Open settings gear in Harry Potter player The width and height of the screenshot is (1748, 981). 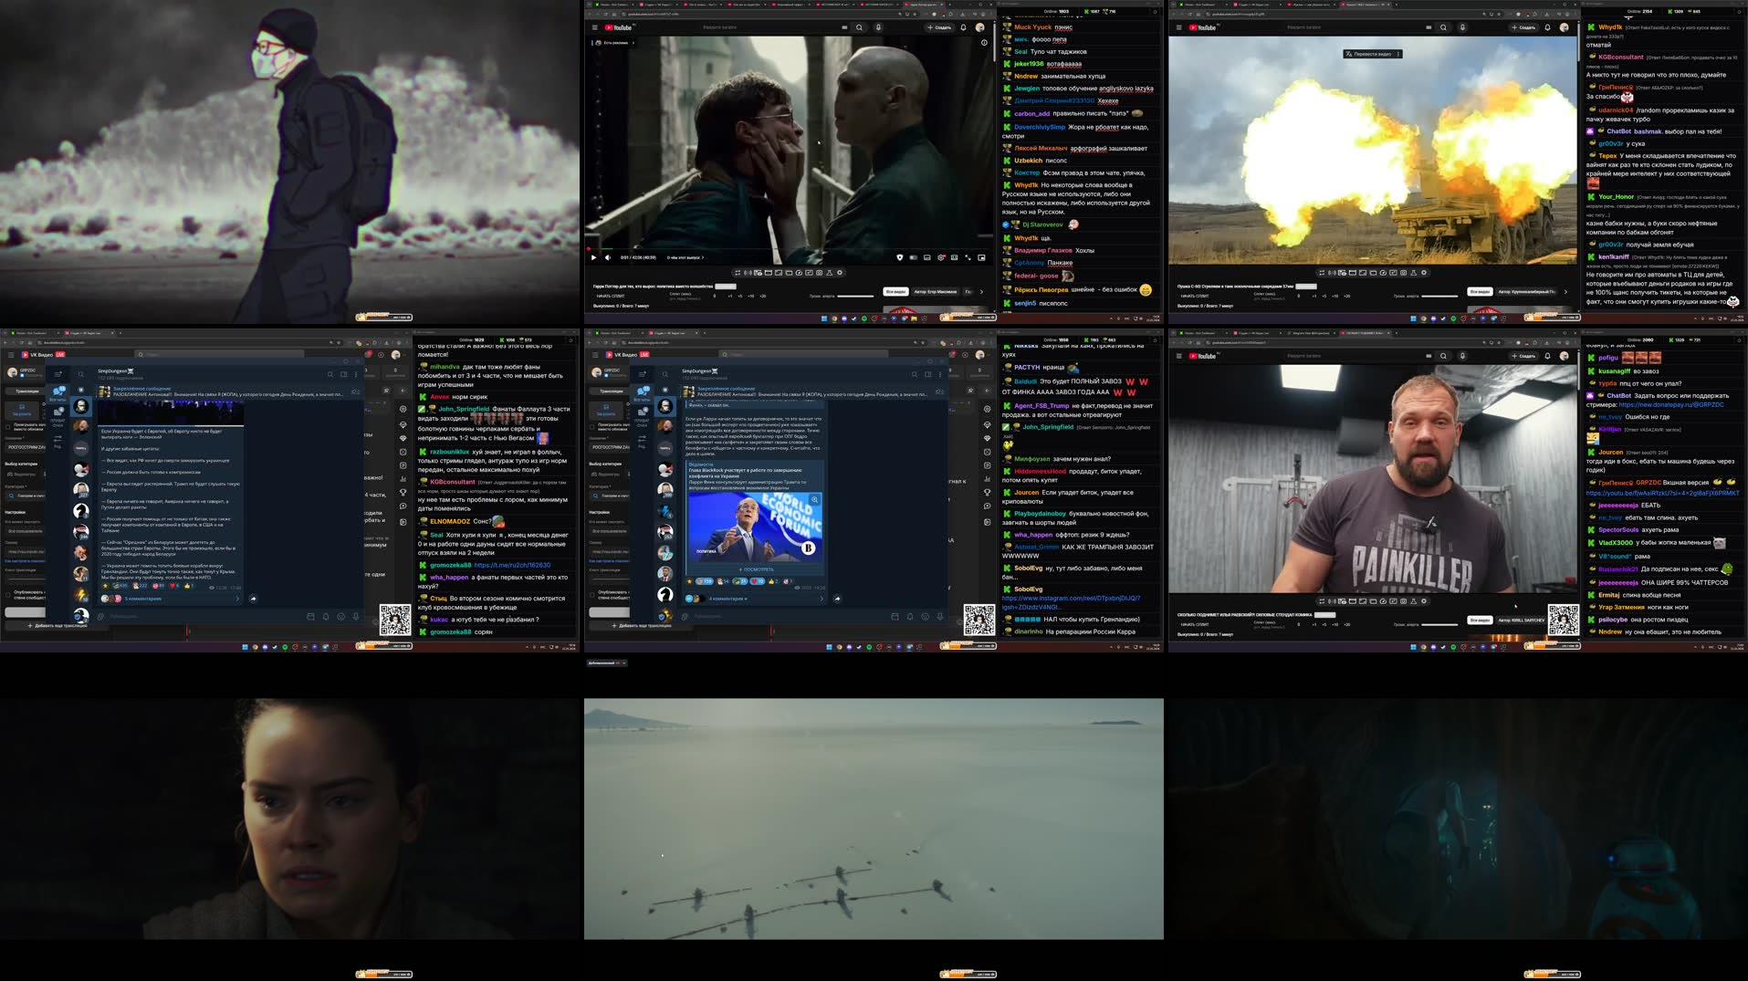click(941, 257)
